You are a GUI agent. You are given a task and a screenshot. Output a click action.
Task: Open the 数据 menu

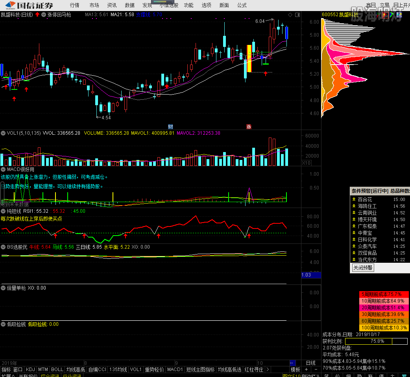click(130, 5)
